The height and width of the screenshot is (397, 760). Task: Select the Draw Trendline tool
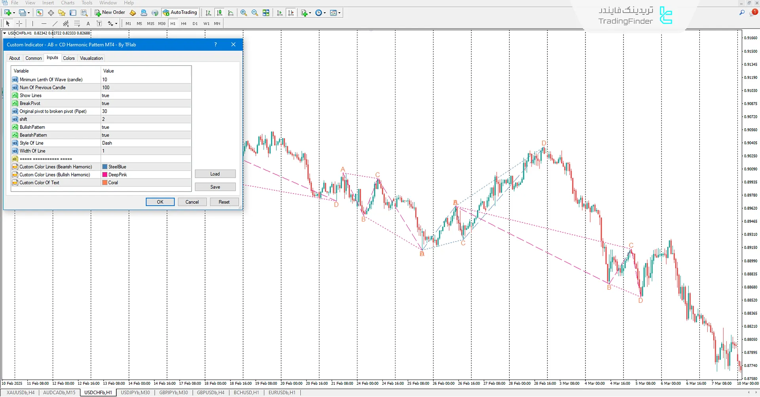55,24
